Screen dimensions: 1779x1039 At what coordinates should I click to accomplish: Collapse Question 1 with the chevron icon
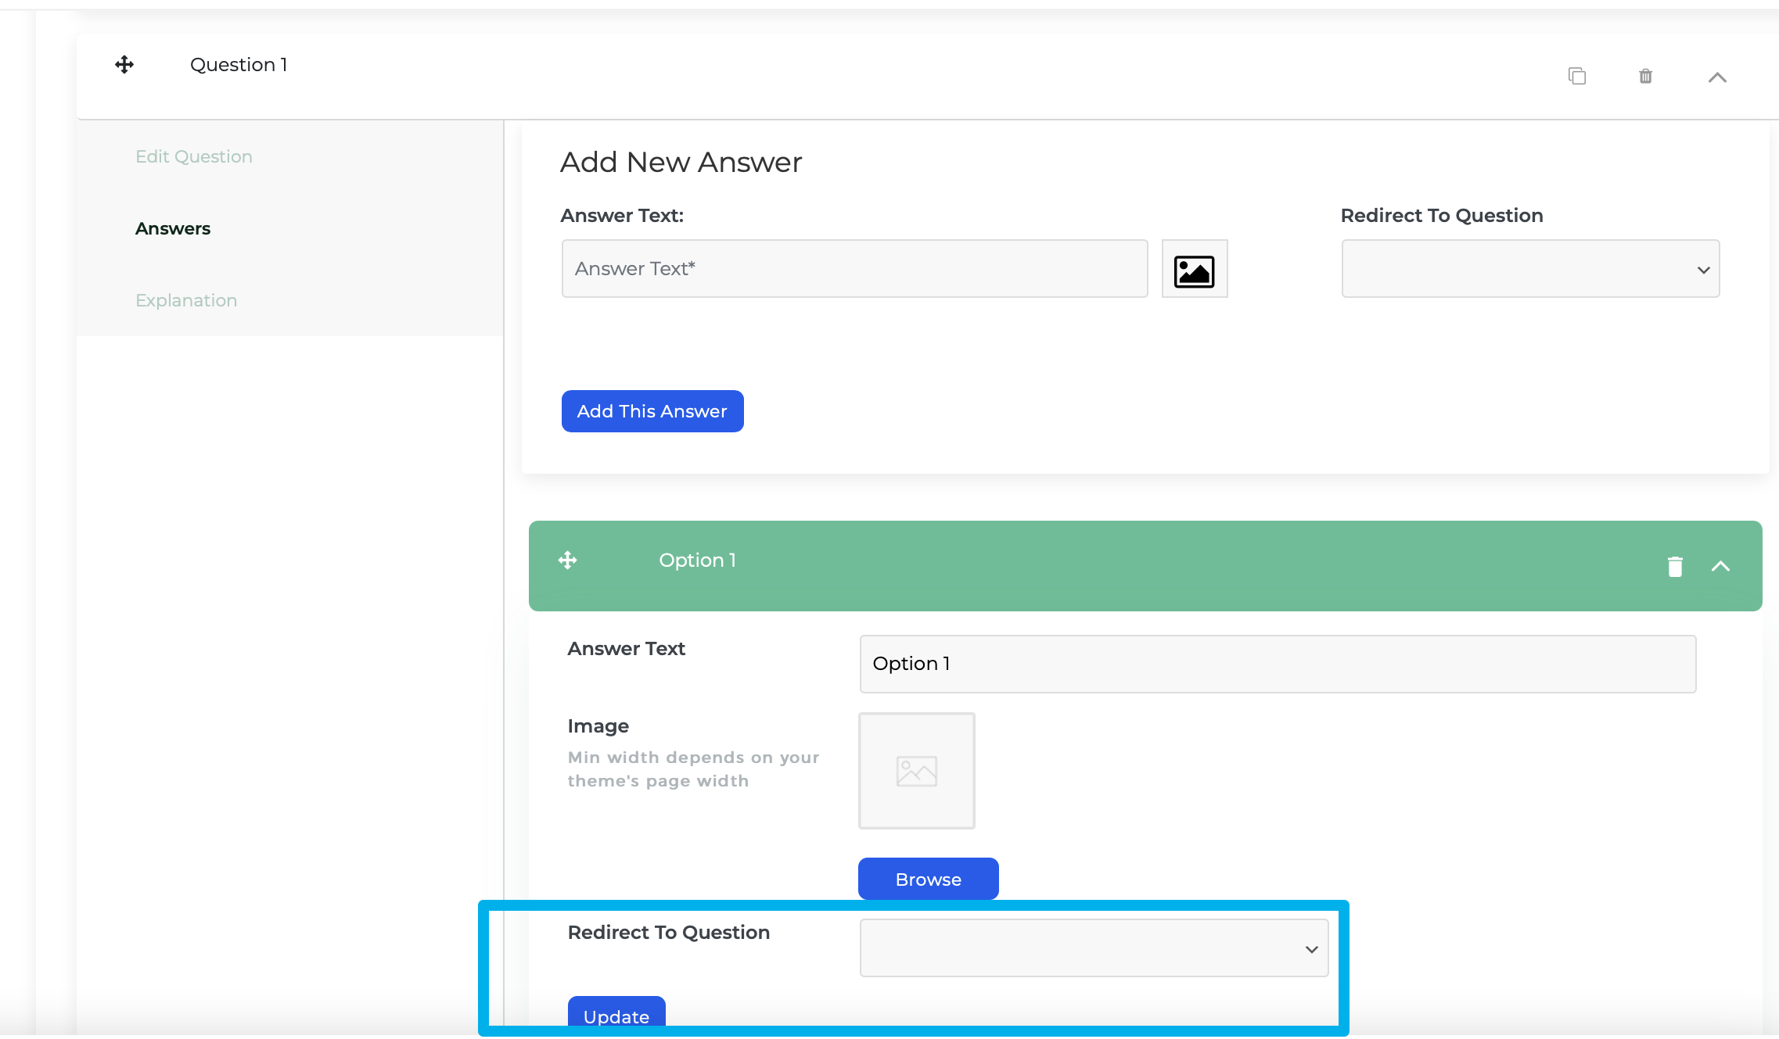(1717, 77)
